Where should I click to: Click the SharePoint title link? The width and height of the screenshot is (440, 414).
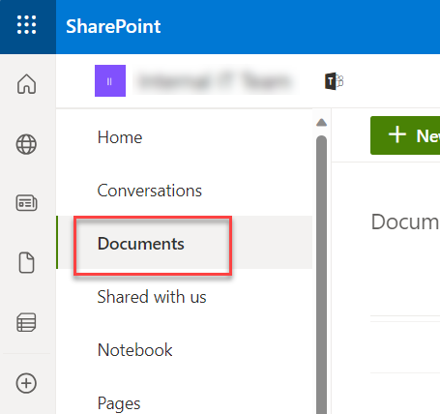113,26
